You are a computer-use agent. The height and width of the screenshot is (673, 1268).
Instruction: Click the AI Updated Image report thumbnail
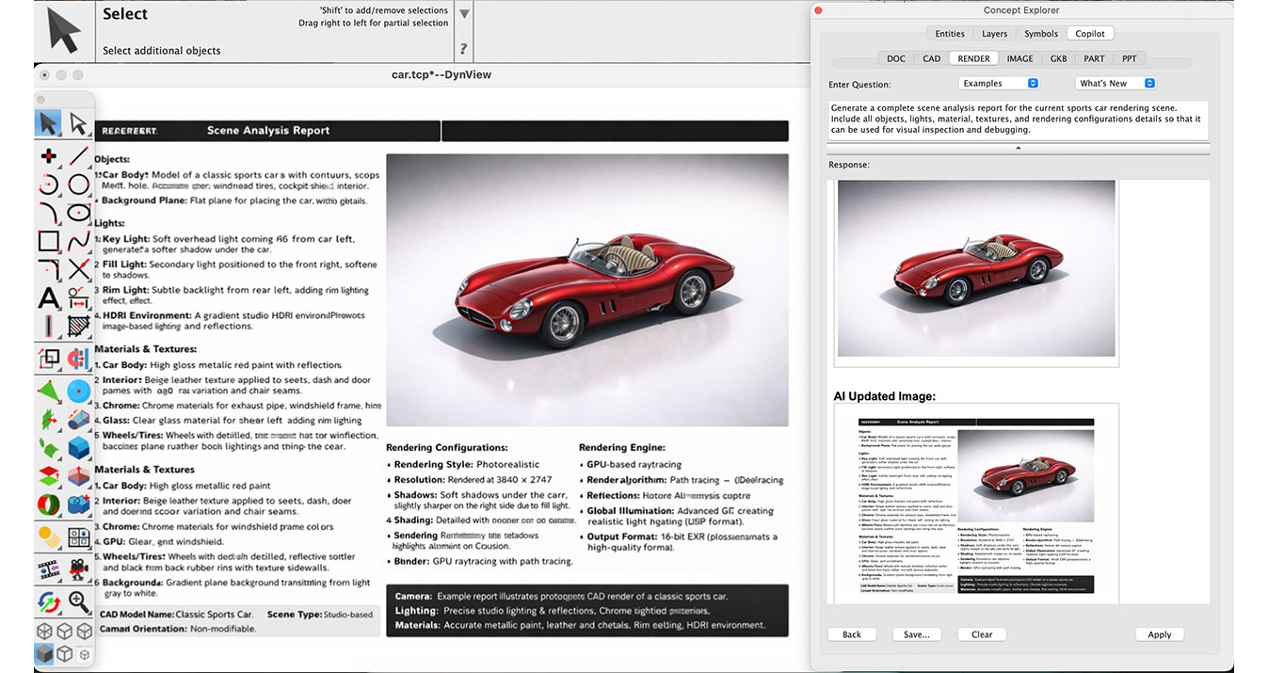[x=976, y=505]
